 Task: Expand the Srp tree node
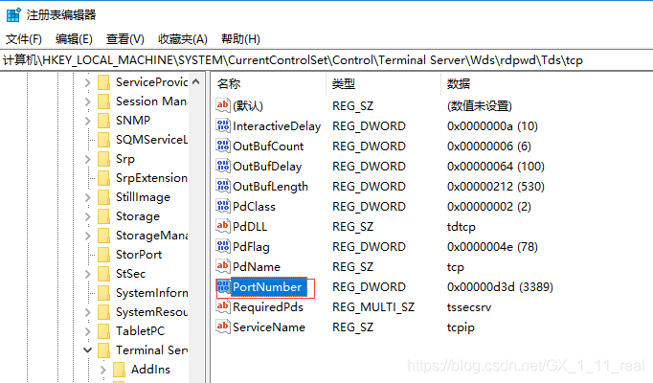pos(88,159)
